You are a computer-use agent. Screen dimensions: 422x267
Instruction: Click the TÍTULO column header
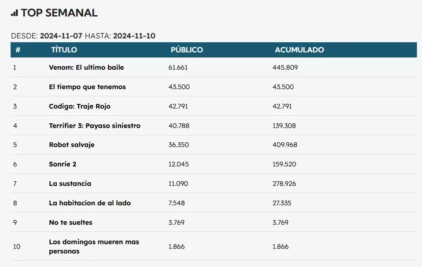click(x=64, y=50)
